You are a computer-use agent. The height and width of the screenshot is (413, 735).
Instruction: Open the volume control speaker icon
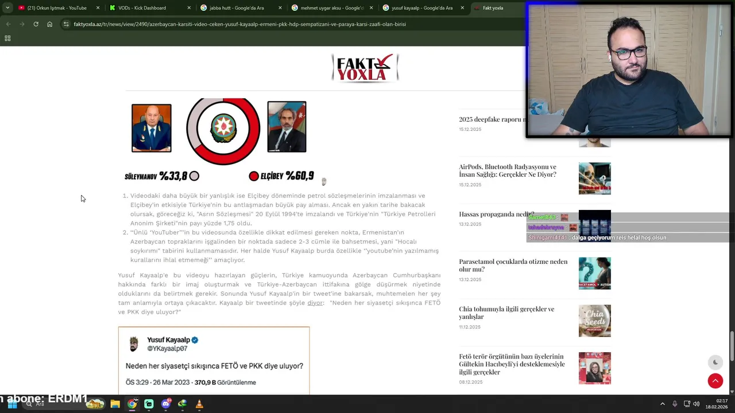[x=696, y=404]
